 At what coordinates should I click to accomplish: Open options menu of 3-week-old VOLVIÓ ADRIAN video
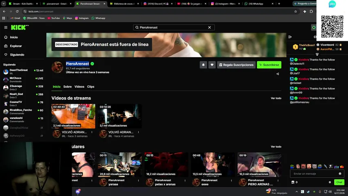click(x=92, y=132)
